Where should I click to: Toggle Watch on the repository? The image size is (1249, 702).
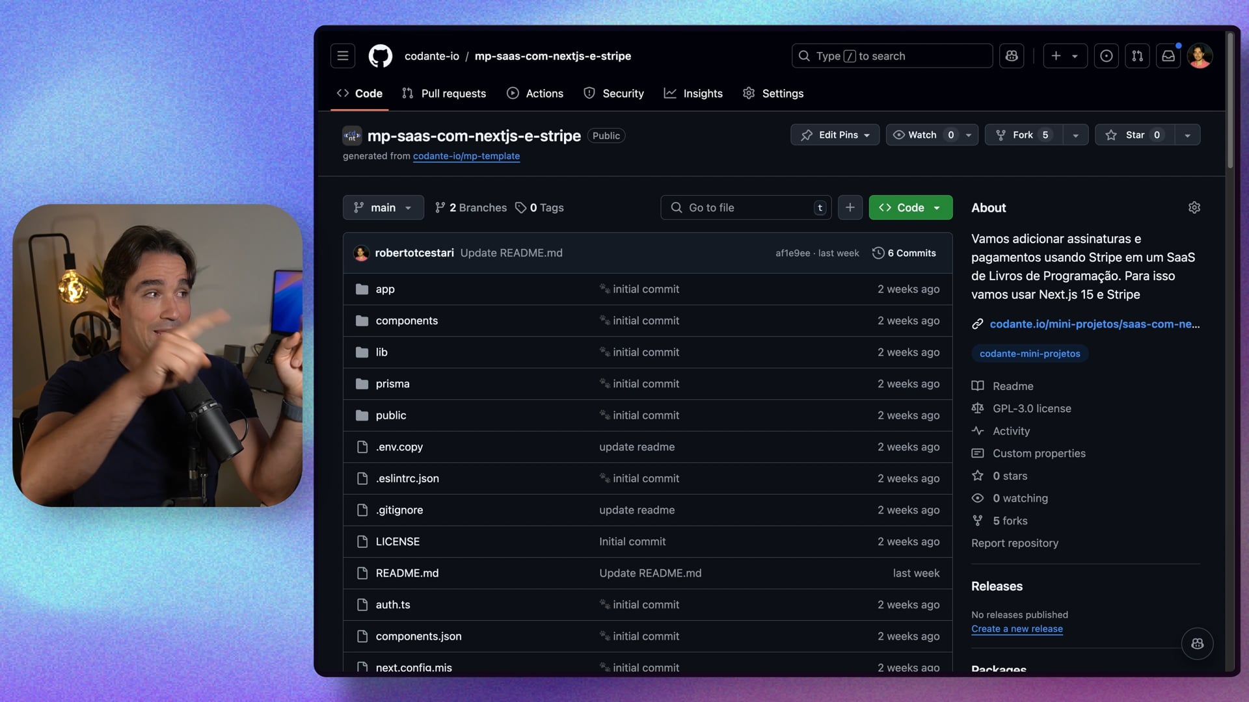(x=922, y=135)
